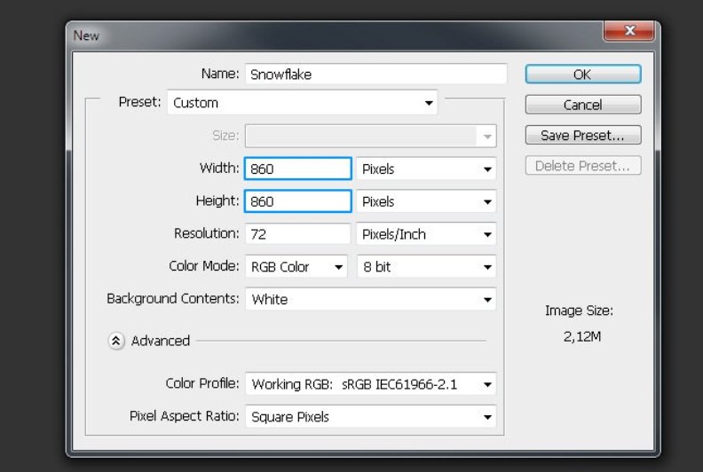
Task: Open the Background Contents dropdown
Action: (x=370, y=300)
